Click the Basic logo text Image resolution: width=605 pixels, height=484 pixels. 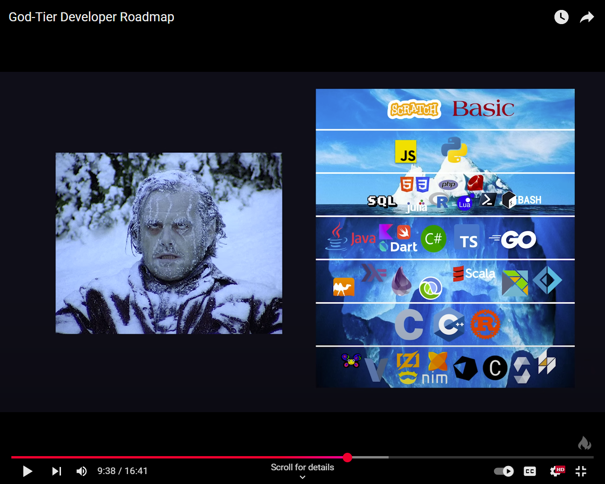pyautogui.click(x=483, y=109)
